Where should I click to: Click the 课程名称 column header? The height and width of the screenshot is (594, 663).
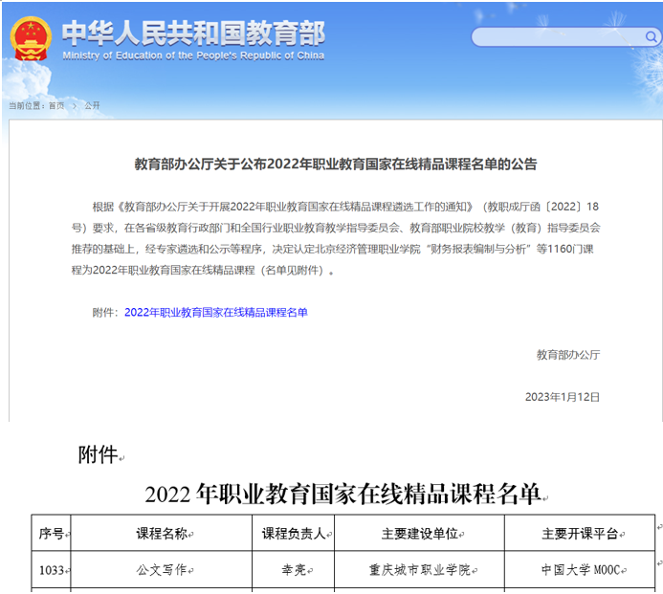click(x=162, y=534)
